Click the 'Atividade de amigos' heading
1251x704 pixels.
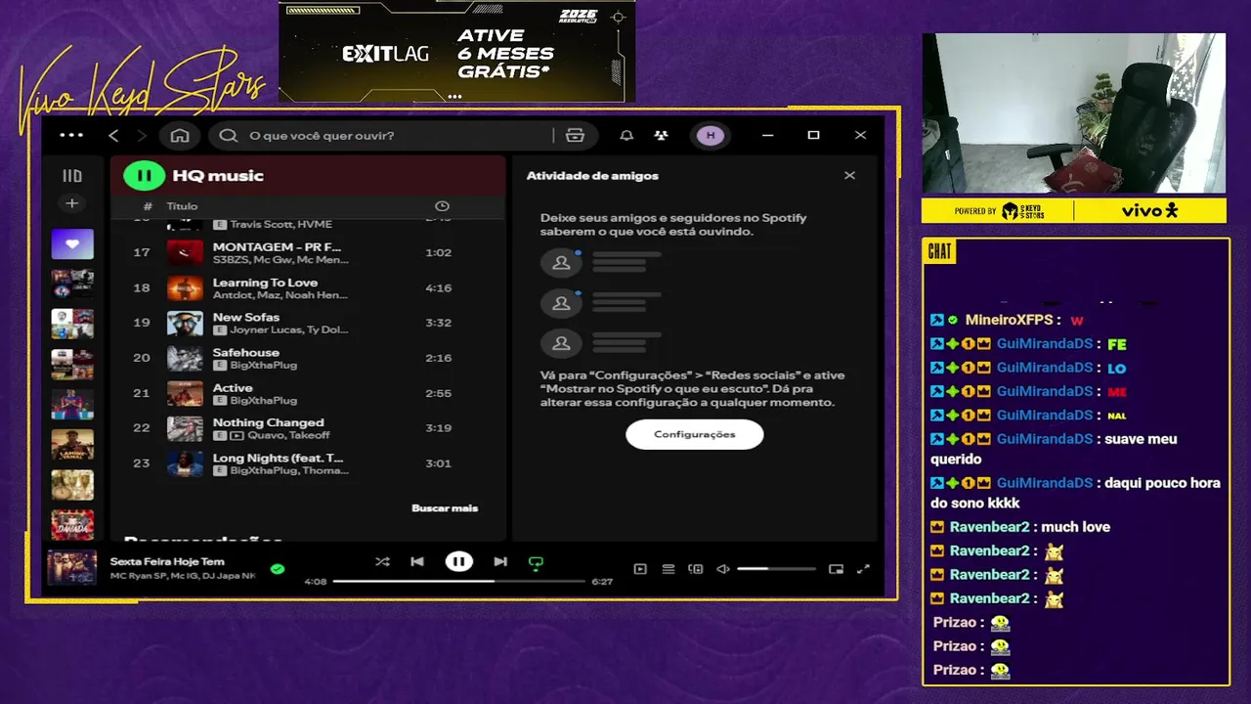592,176
